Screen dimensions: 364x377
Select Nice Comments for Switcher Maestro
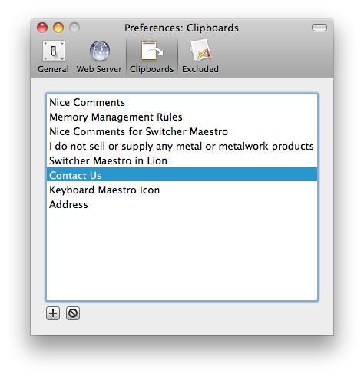point(182,132)
